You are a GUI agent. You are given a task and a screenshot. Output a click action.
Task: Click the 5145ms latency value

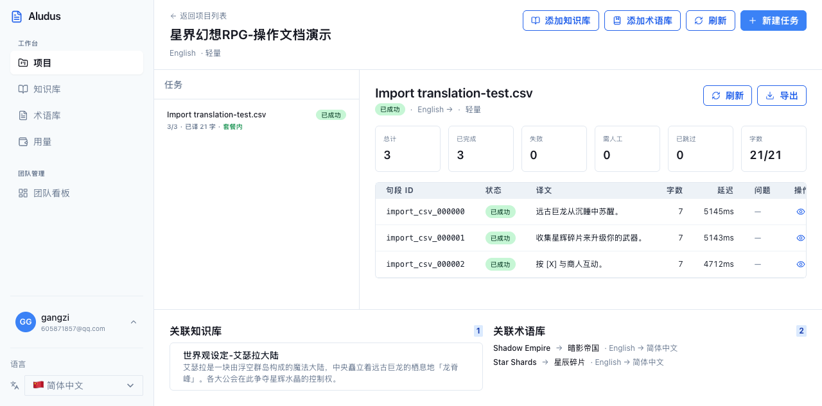pyautogui.click(x=719, y=212)
